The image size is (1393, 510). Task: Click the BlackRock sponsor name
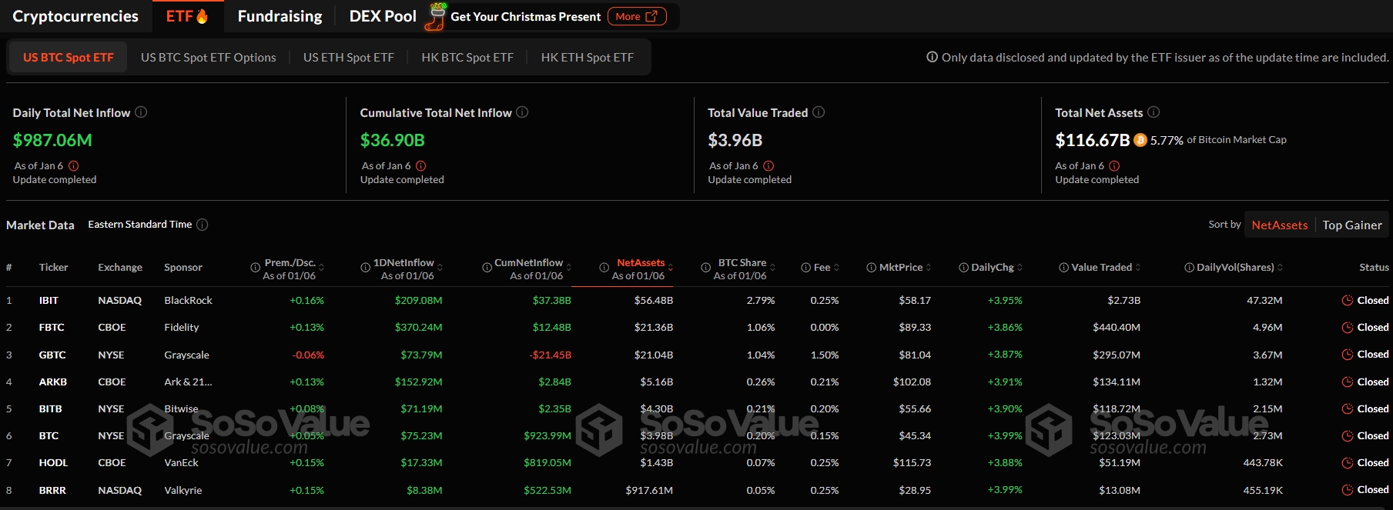(188, 301)
